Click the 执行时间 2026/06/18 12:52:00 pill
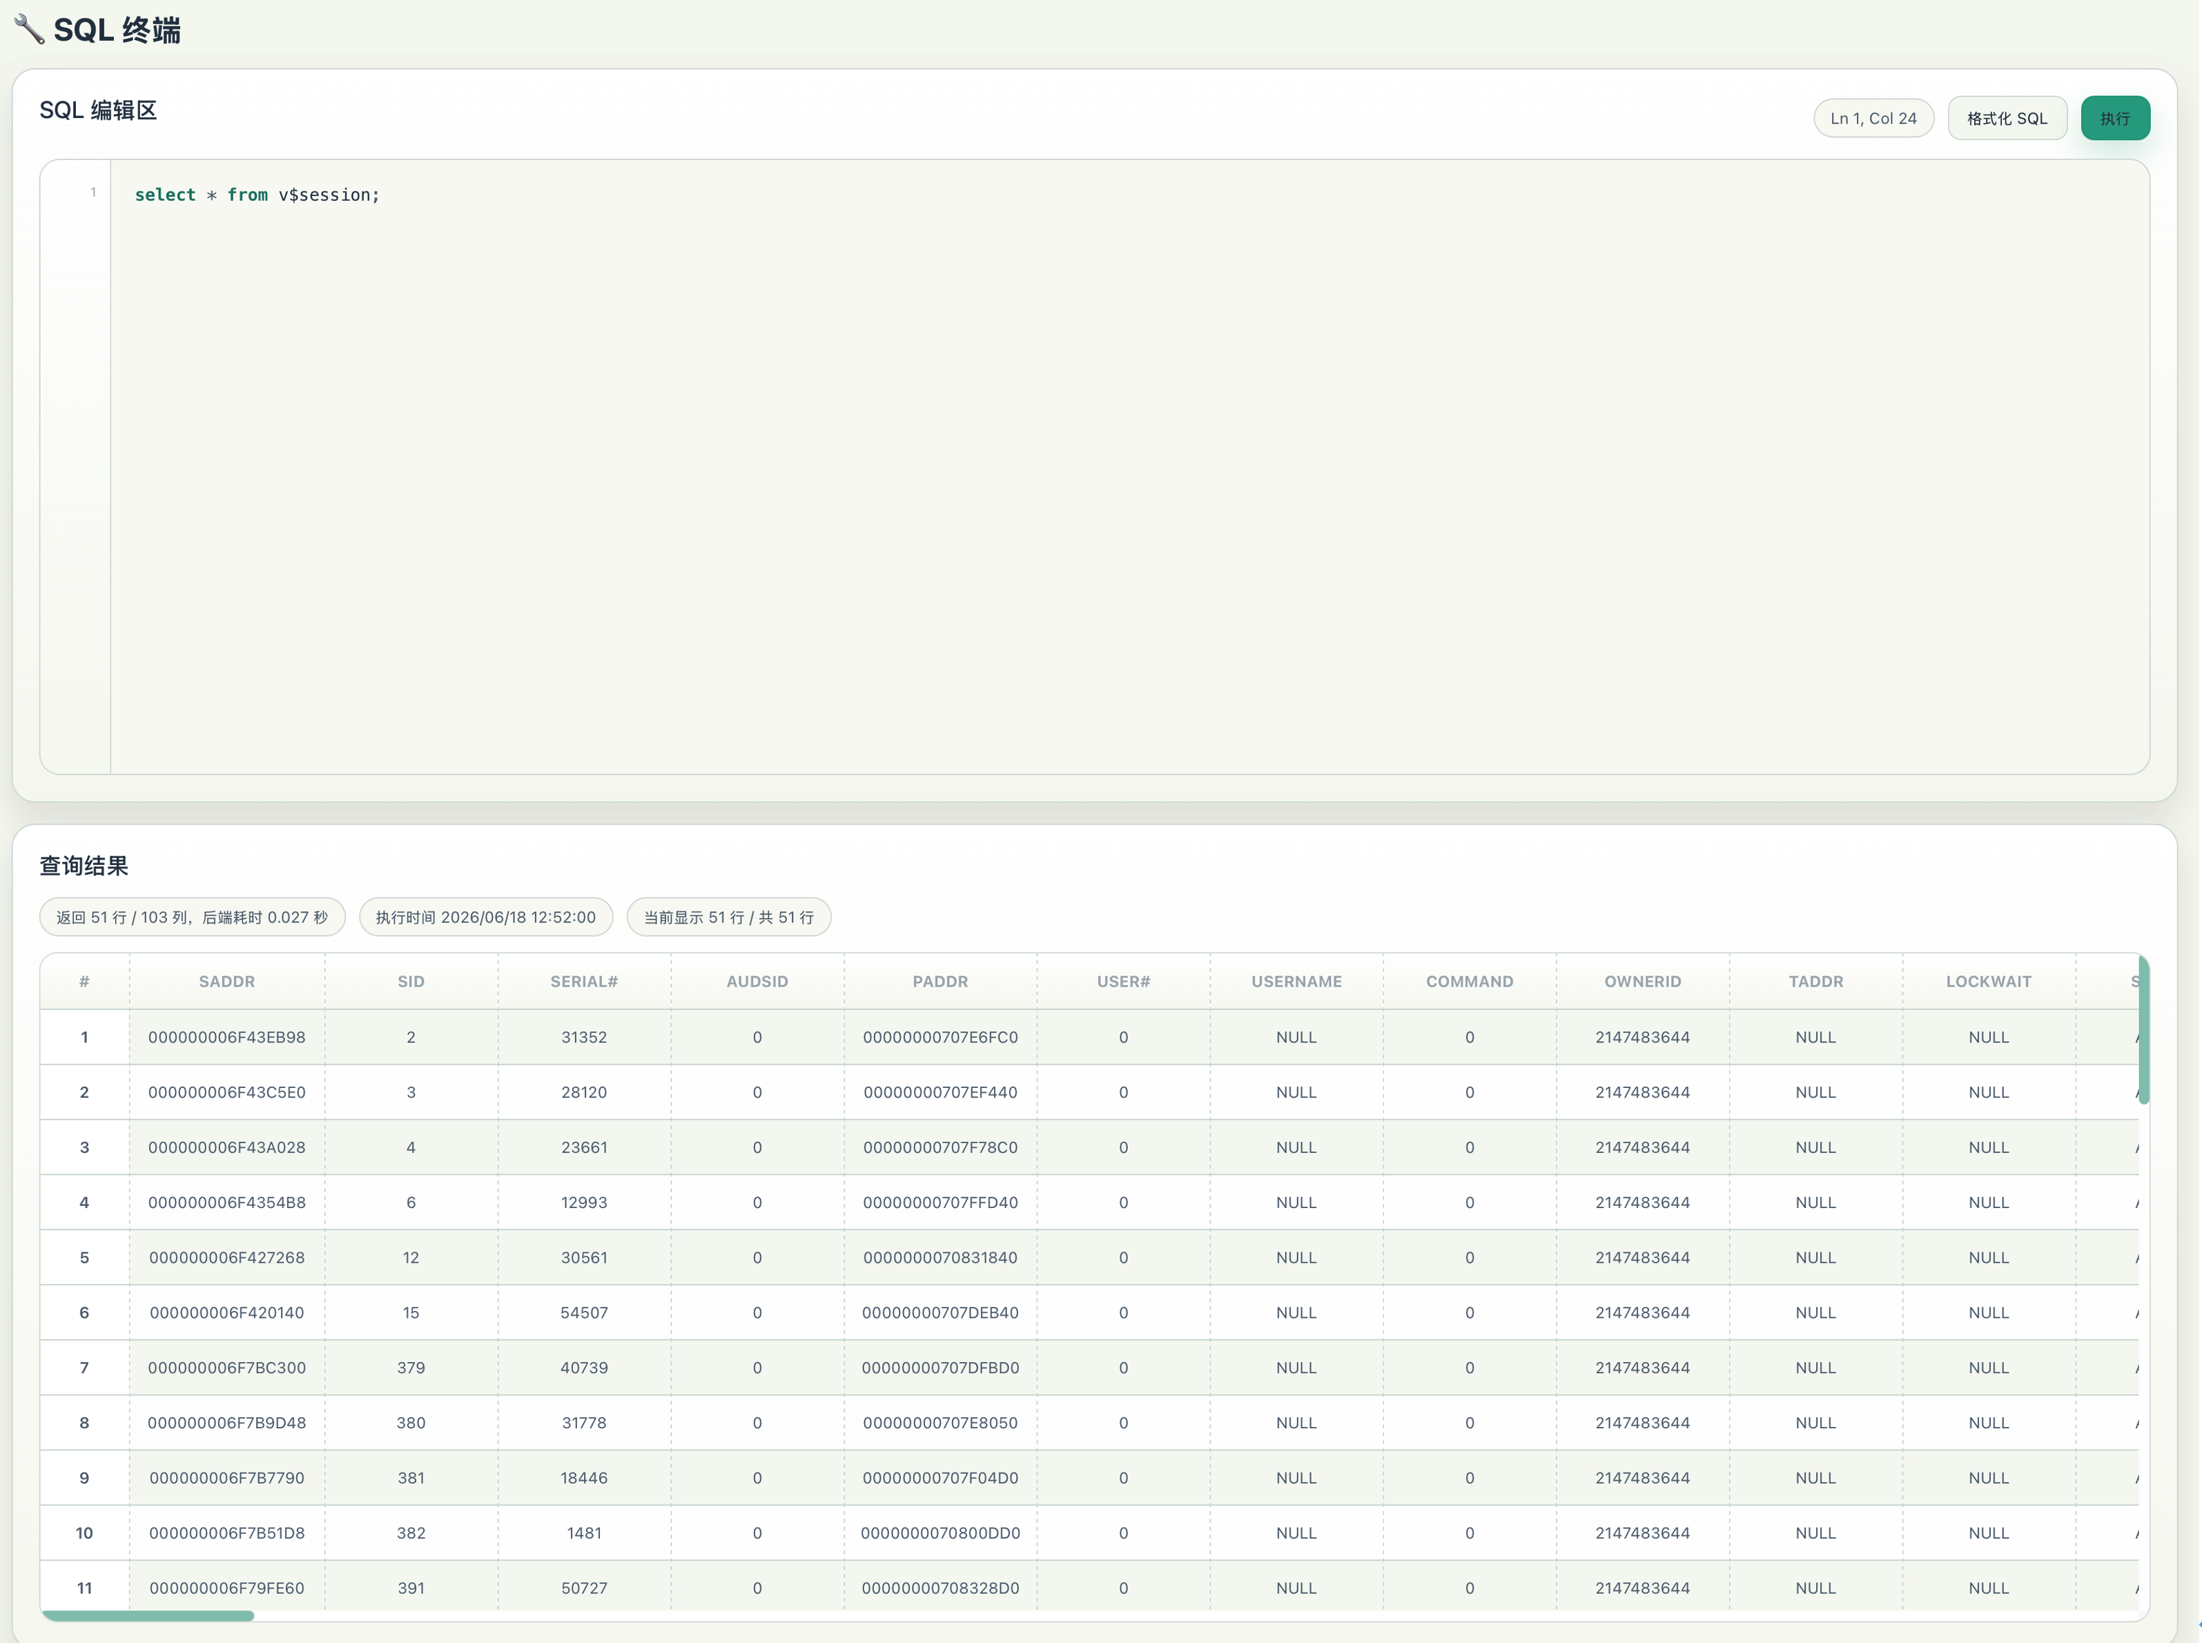This screenshot has height=1643, width=2202. (485, 917)
